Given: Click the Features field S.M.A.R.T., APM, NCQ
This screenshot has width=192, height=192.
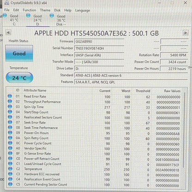Looking at the screenshot, I should [x=131, y=82].
